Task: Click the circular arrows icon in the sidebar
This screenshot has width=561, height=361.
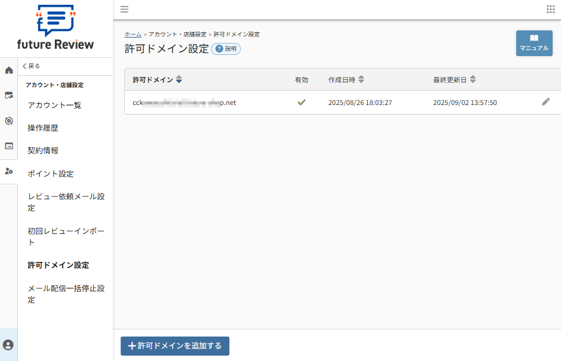Action: 8,120
